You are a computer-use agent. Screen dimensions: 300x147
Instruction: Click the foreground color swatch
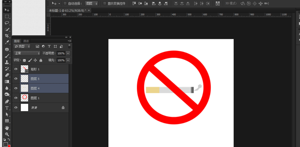[x=5, y=144]
